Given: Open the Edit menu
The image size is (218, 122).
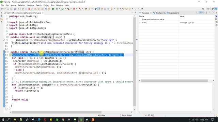Looking at the screenshot, I should 7,5.
